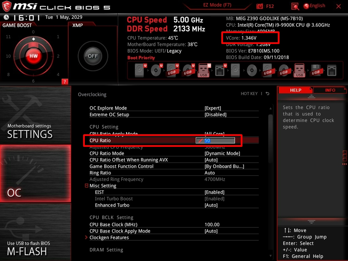Open the OC overclocking section tile
348x261 pixels.
click(x=36, y=174)
